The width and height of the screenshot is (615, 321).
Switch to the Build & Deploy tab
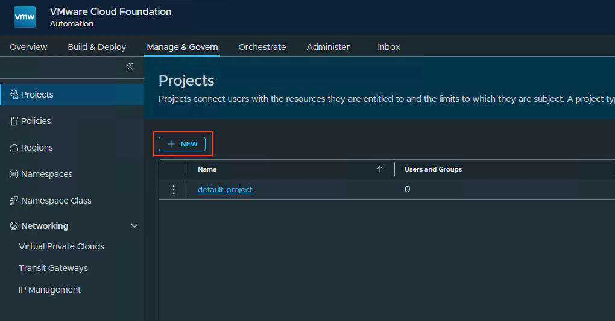97,47
